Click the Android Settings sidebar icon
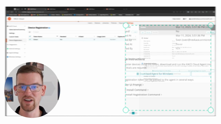This screenshot has height=124, width=221. [x=8, y=49]
